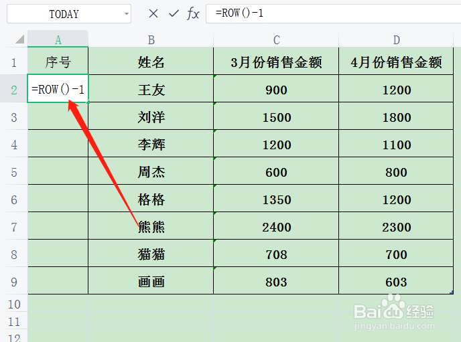
Task: Click the March value 600 for 周杰
Action: [276, 172]
